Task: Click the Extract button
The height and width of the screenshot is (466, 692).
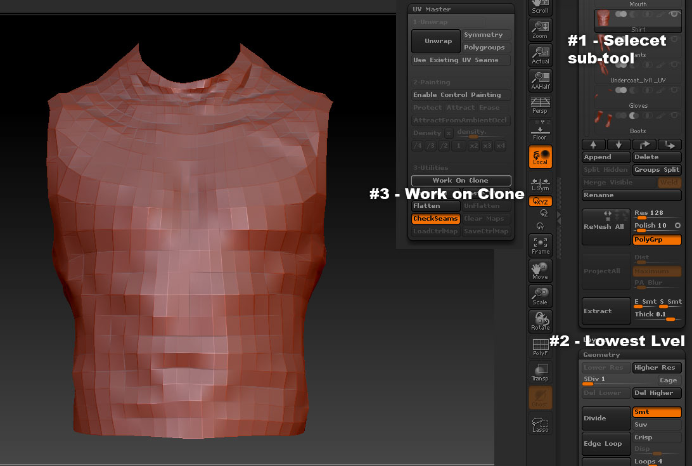Action: coord(606,311)
